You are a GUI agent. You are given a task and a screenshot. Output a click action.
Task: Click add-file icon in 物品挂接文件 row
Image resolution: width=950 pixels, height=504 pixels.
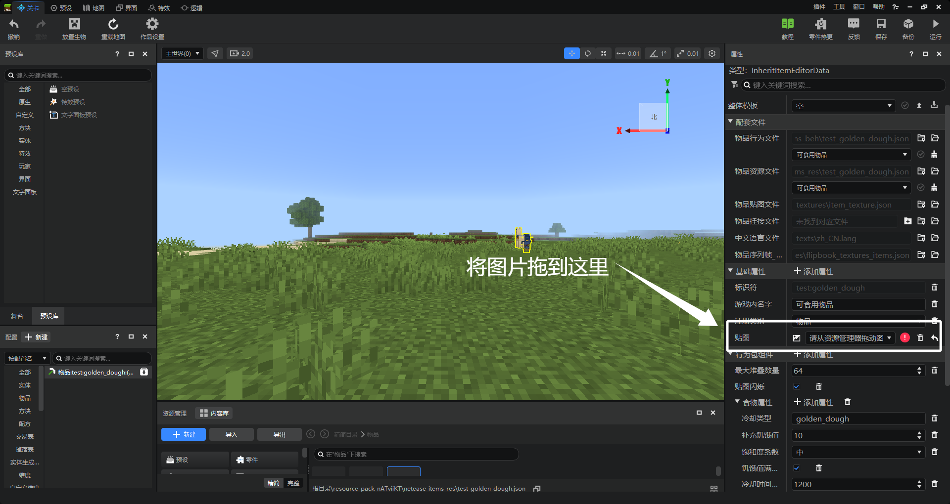click(x=908, y=221)
